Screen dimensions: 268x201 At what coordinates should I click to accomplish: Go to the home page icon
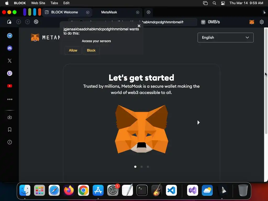point(9,22)
